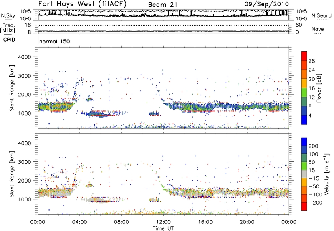Screen dimensions: 334x231
Task: Click the solid frequency trace line
Action: tap(163, 31)
